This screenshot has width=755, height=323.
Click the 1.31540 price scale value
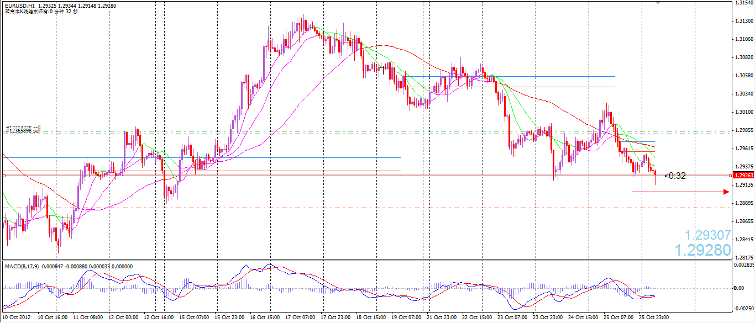click(743, 3)
